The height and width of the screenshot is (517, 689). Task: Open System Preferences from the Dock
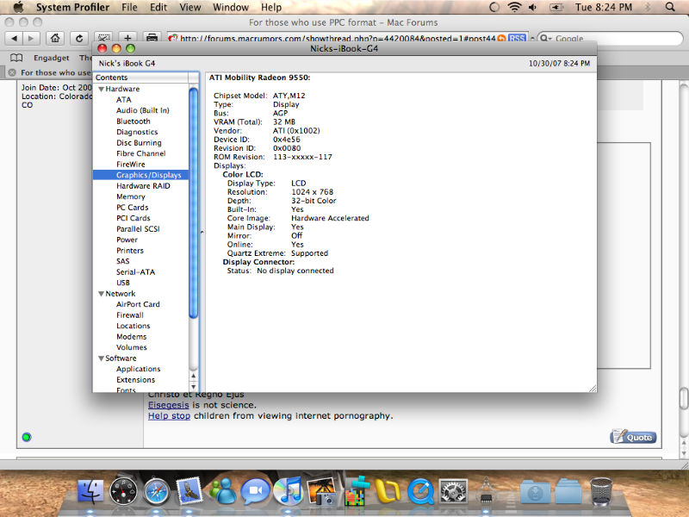pyautogui.click(x=453, y=490)
